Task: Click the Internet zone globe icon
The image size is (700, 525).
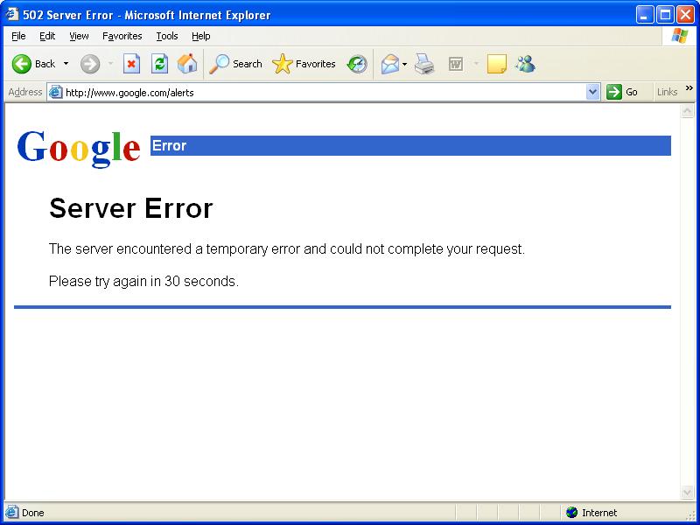Action: (571, 513)
